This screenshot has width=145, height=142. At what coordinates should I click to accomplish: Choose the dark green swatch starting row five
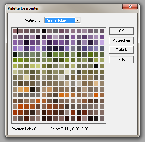pyautogui.click(x=15, y=54)
